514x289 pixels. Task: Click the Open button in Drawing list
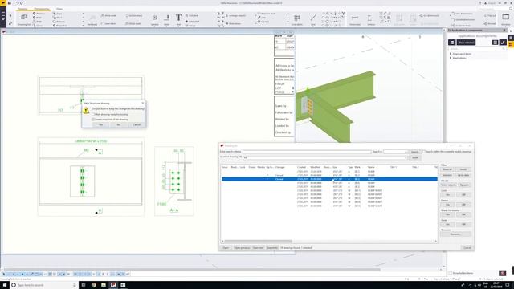(226, 248)
